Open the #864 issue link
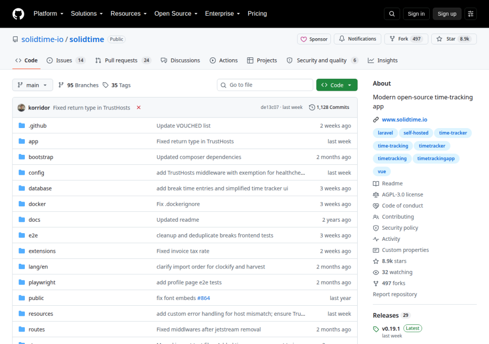The width and height of the screenshot is (489, 344). 203,298
